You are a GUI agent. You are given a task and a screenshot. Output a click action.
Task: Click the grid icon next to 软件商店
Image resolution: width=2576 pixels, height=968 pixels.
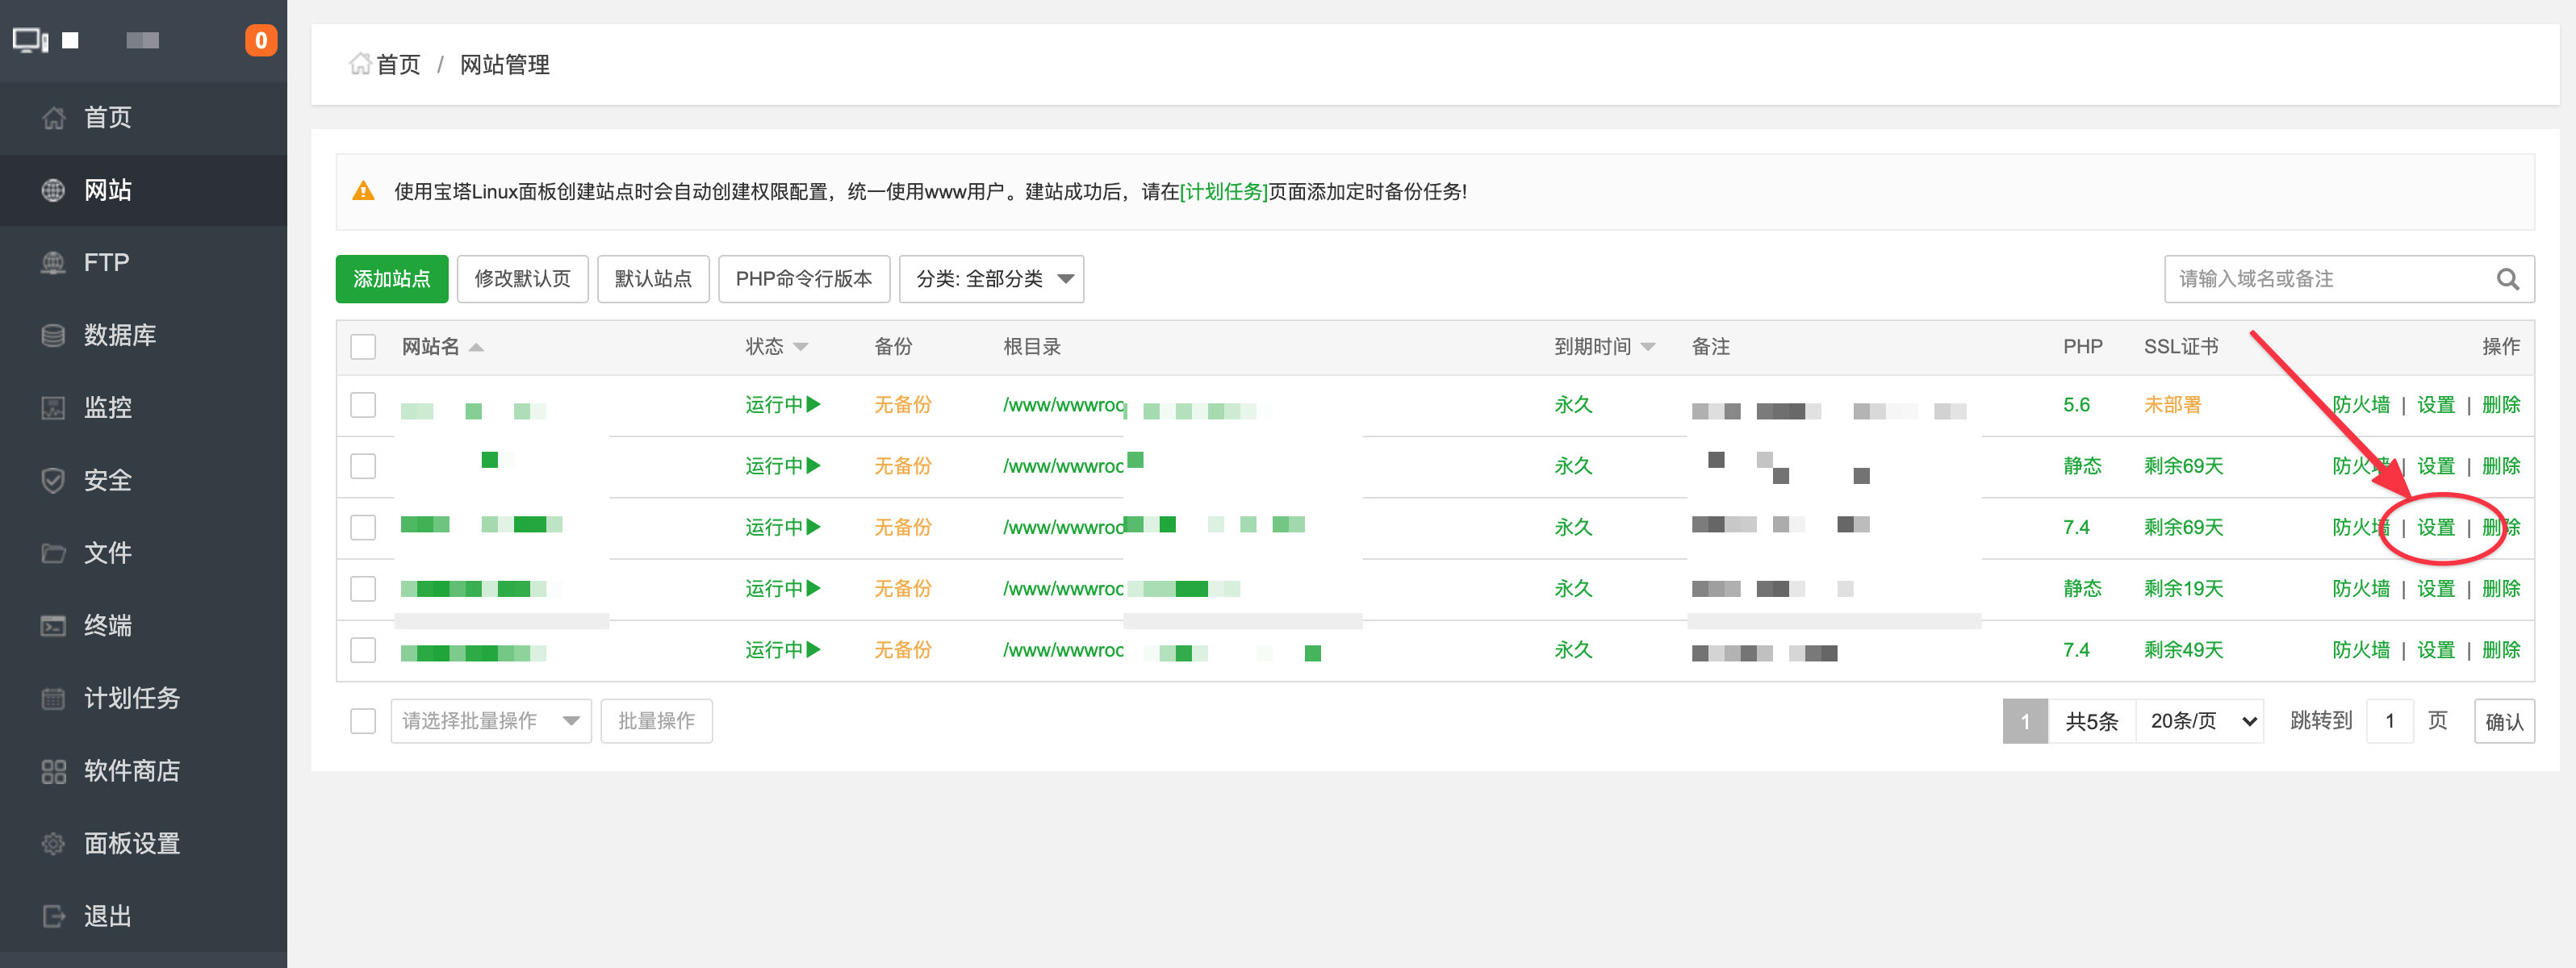pos(54,771)
